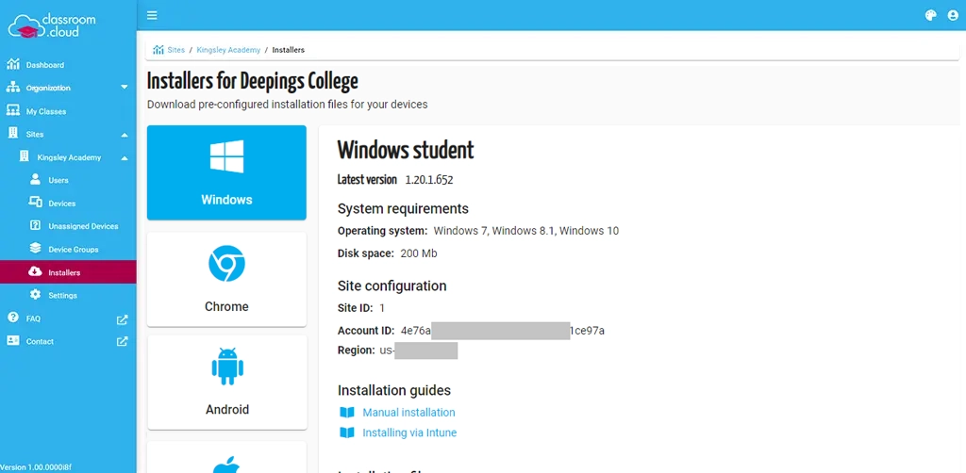Open the Installing via Intune link

pos(409,432)
